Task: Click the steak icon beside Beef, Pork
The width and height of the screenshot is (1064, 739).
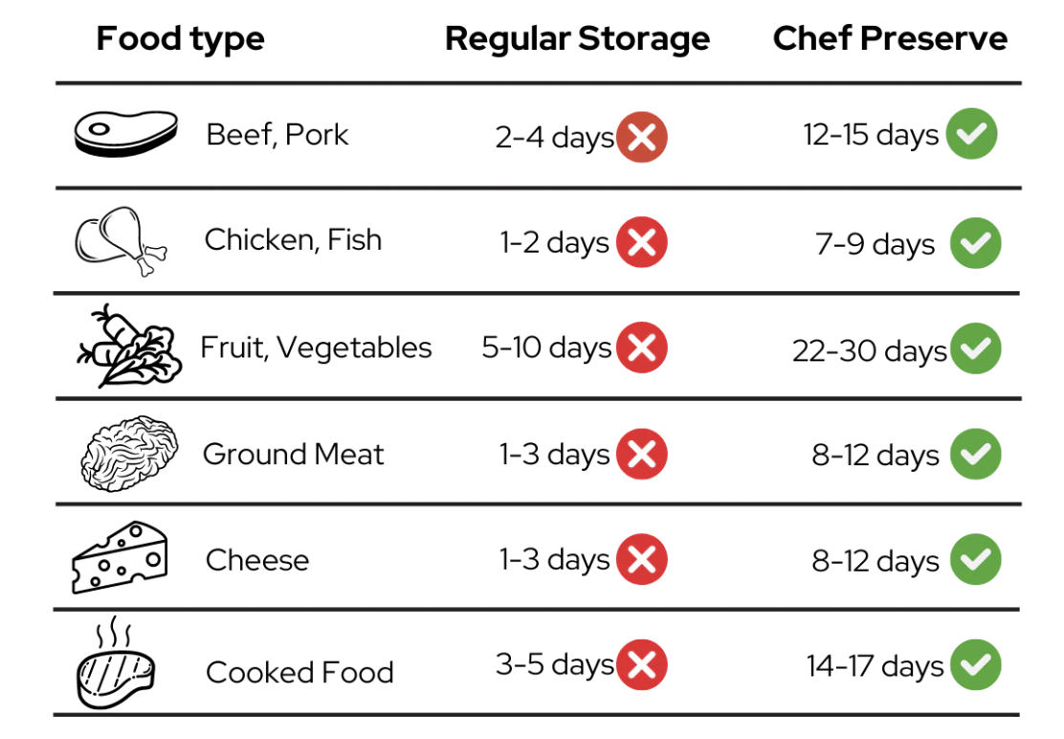Action: (125, 134)
